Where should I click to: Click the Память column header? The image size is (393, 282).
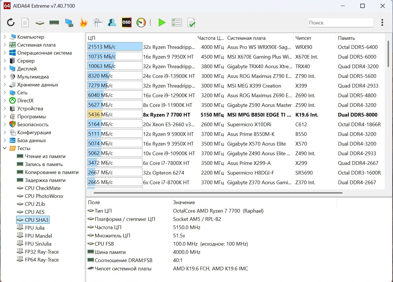(346, 38)
